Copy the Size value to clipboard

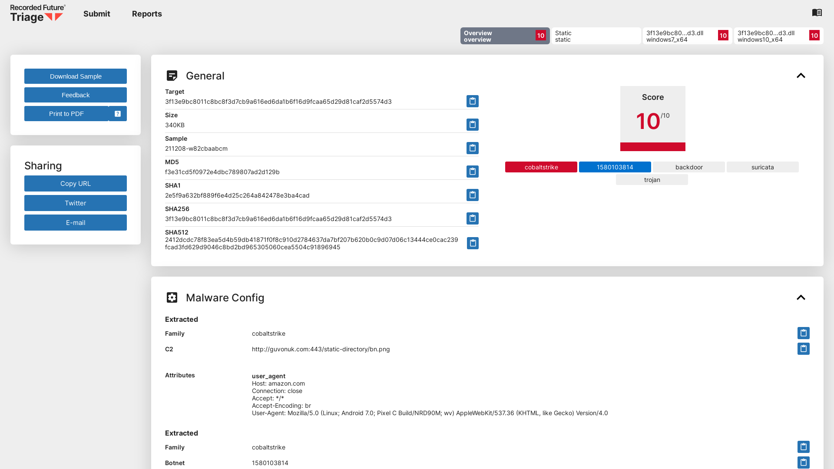pyautogui.click(x=473, y=125)
